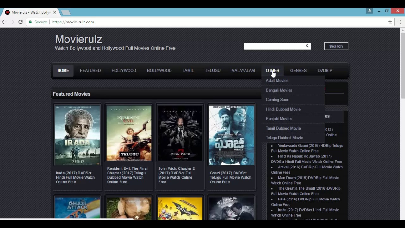The height and width of the screenshot is (228, 405).
Task: Select Telugu Dubbed Movie entry
Action: tap(293, 138)
